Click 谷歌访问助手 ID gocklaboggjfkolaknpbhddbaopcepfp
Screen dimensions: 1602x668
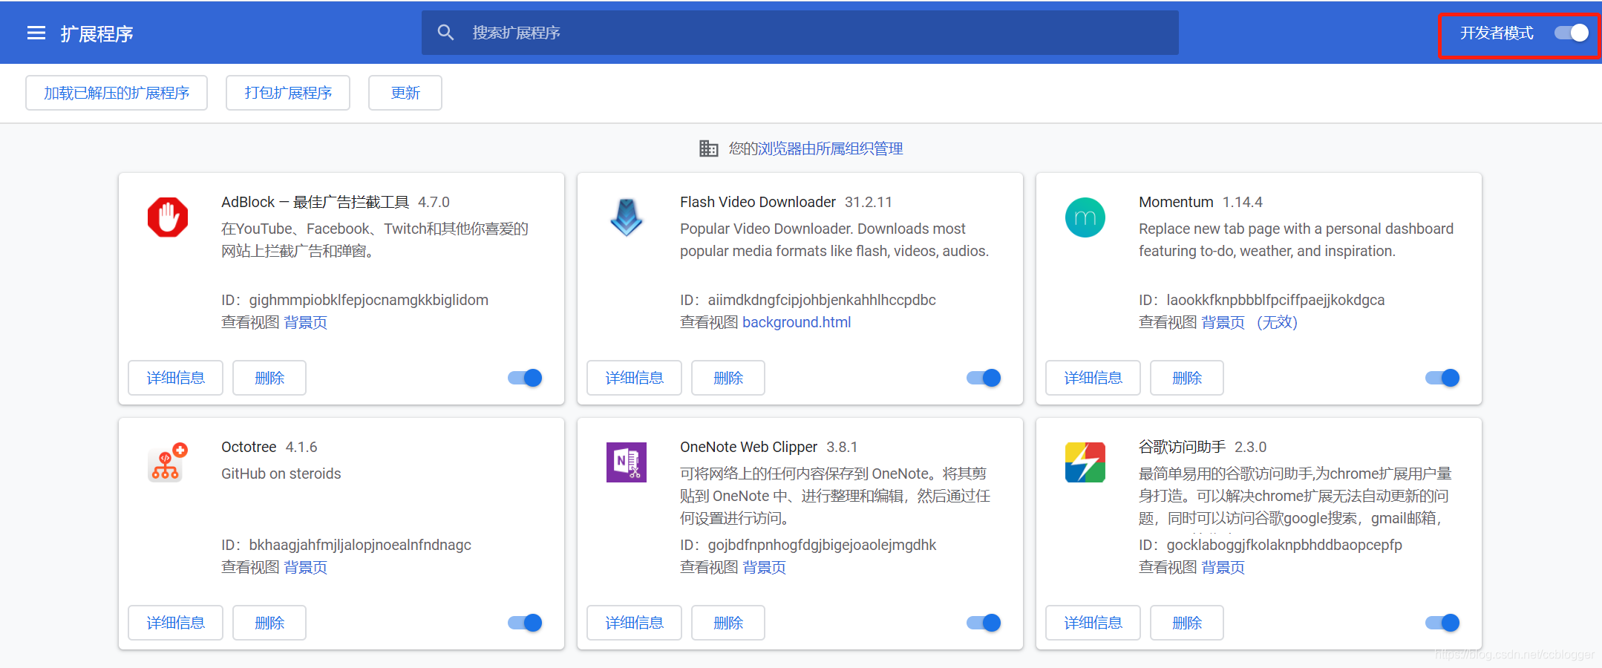pos(1270,545)
